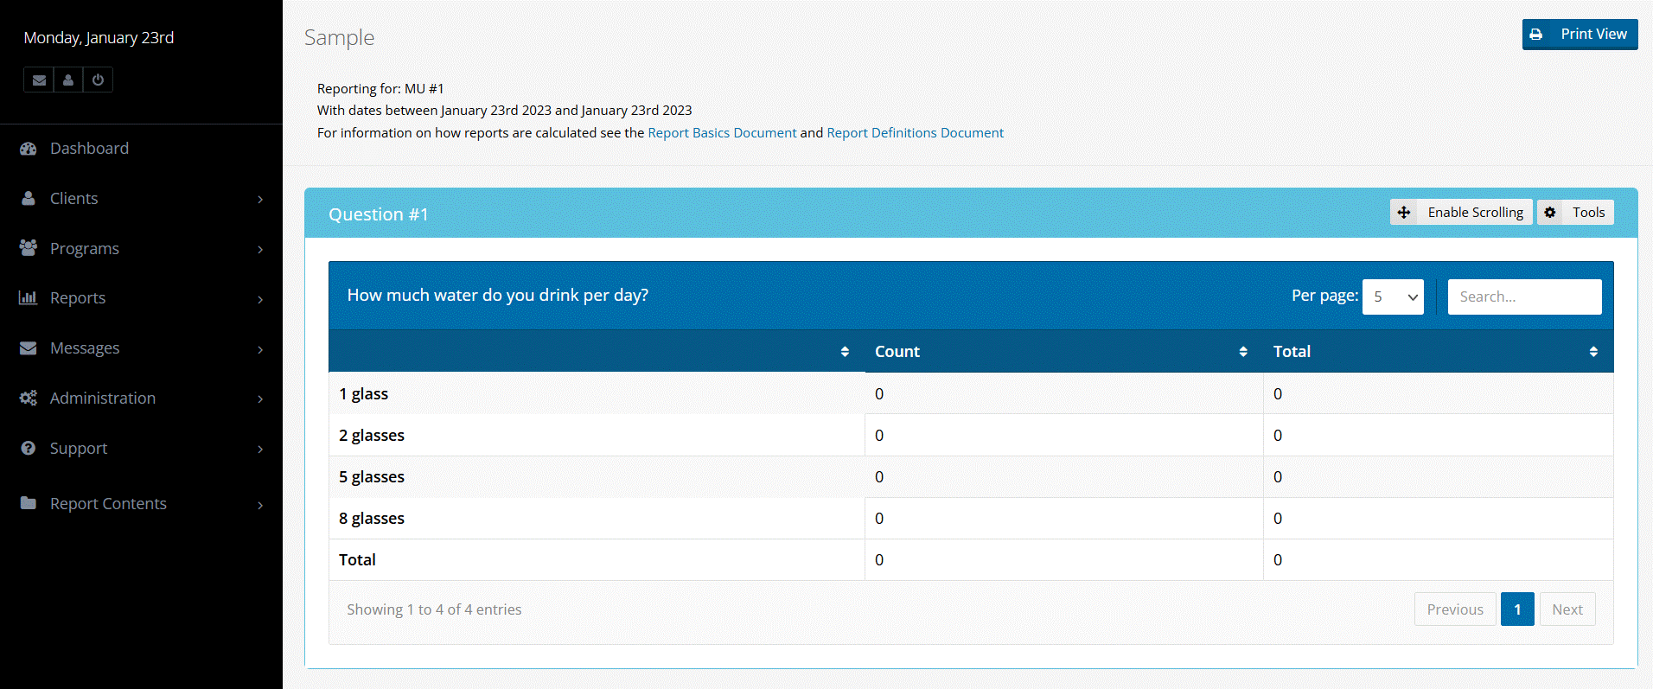This screenshot has height=689, width=1653.
Task: Click the move arrows icon beside Enable Scrolling
Action: tap(1404, 213)
